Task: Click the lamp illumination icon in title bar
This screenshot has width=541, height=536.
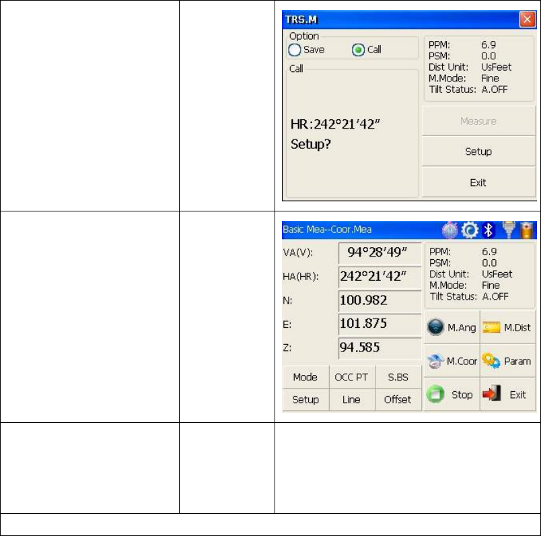Action: 508,230
